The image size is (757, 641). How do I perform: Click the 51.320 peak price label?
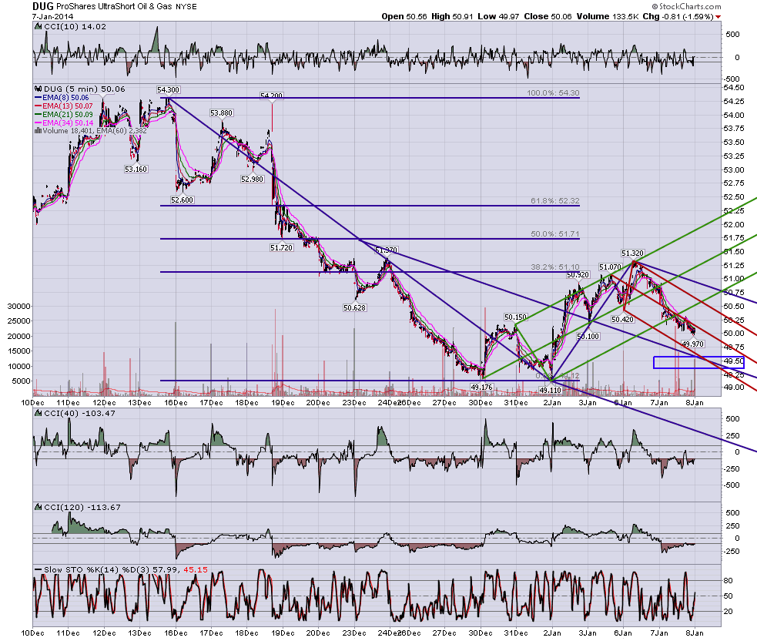click(632, 253)
